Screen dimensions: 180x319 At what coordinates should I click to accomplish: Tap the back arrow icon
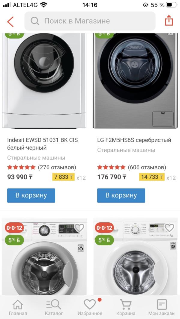pyautogui.click(x=10, y=22)
